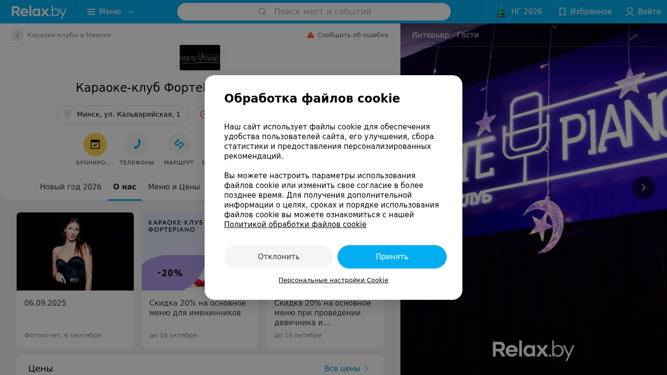The height and width of the screenshot is (375, 667).
Task: Open the booking calendar icon
Action: click(95, 145)
